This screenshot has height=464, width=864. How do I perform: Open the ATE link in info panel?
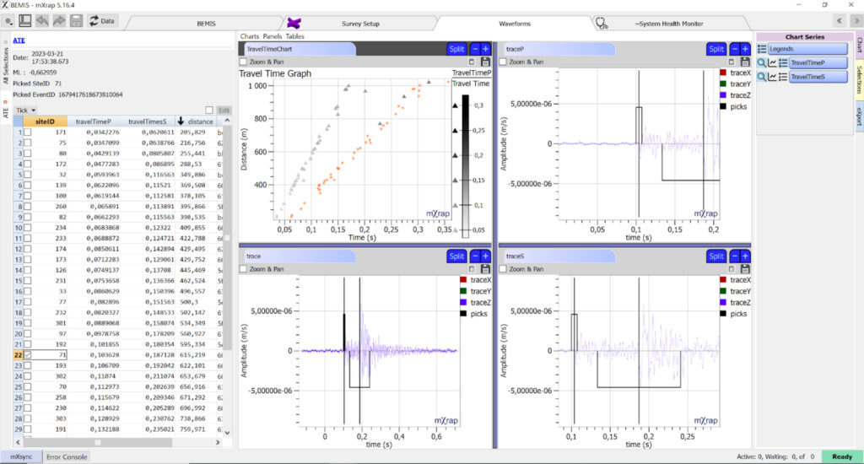click(x=18, y=38)
